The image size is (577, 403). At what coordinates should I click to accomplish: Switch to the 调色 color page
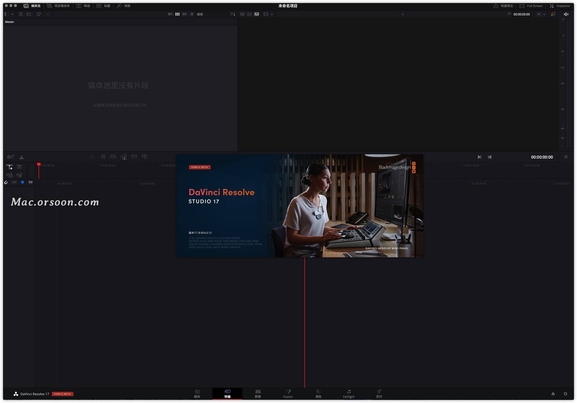coord(318,394)
